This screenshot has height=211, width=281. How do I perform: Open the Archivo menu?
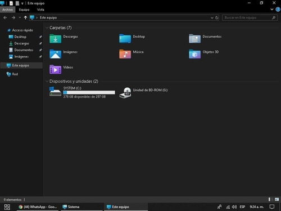[x=7, y=10]
